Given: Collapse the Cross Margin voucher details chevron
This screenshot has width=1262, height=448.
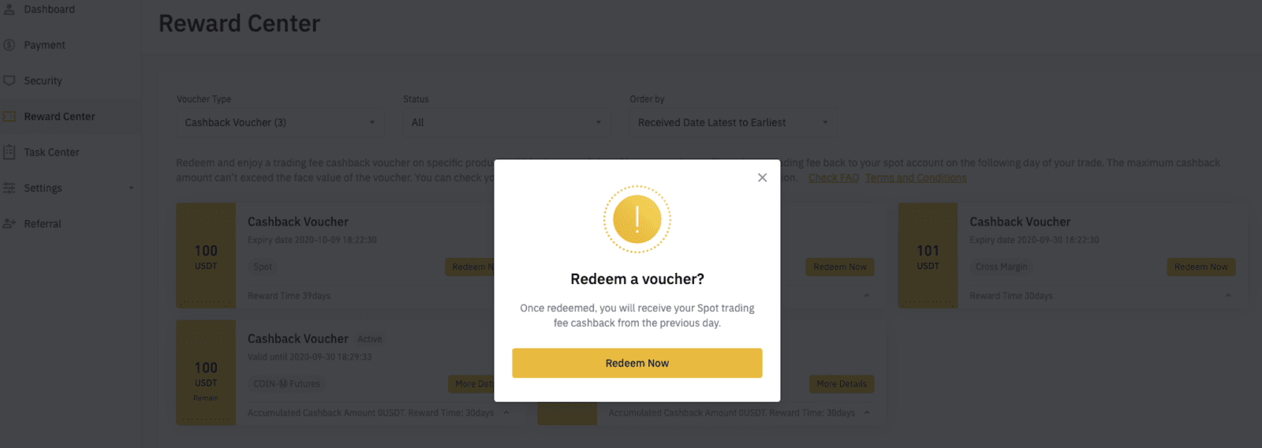Looking at the screenshot, I should pos(1228,296).
